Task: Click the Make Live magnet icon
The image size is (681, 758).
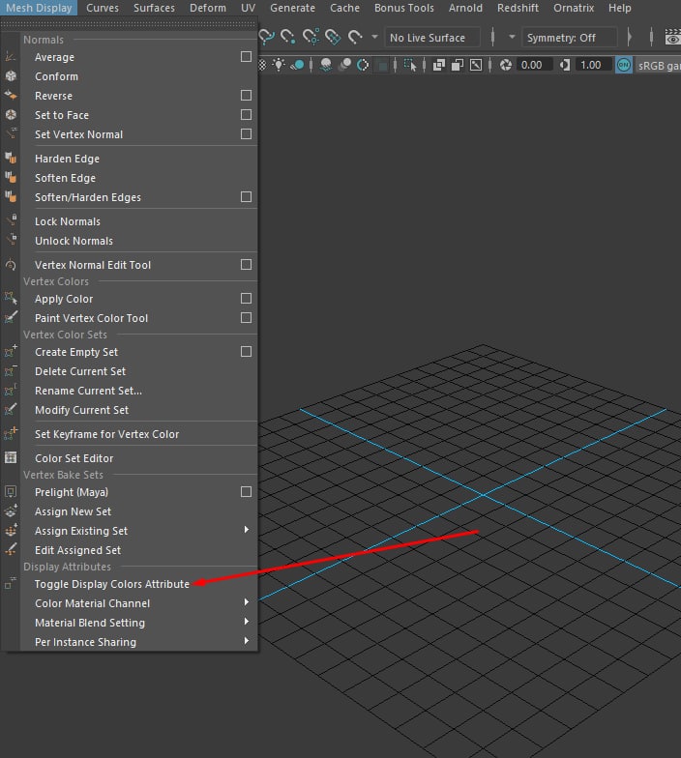Action: pos(356,37)
